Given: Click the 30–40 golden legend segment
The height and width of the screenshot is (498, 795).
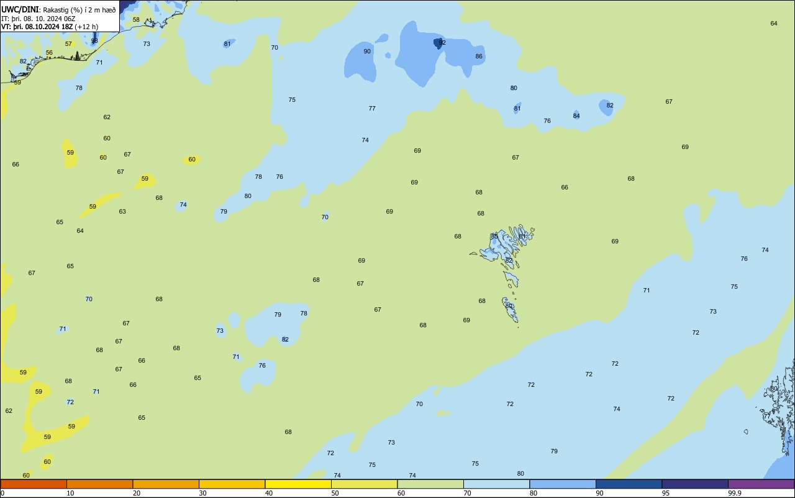Looking at the screenshot, I should pos(232,484).
